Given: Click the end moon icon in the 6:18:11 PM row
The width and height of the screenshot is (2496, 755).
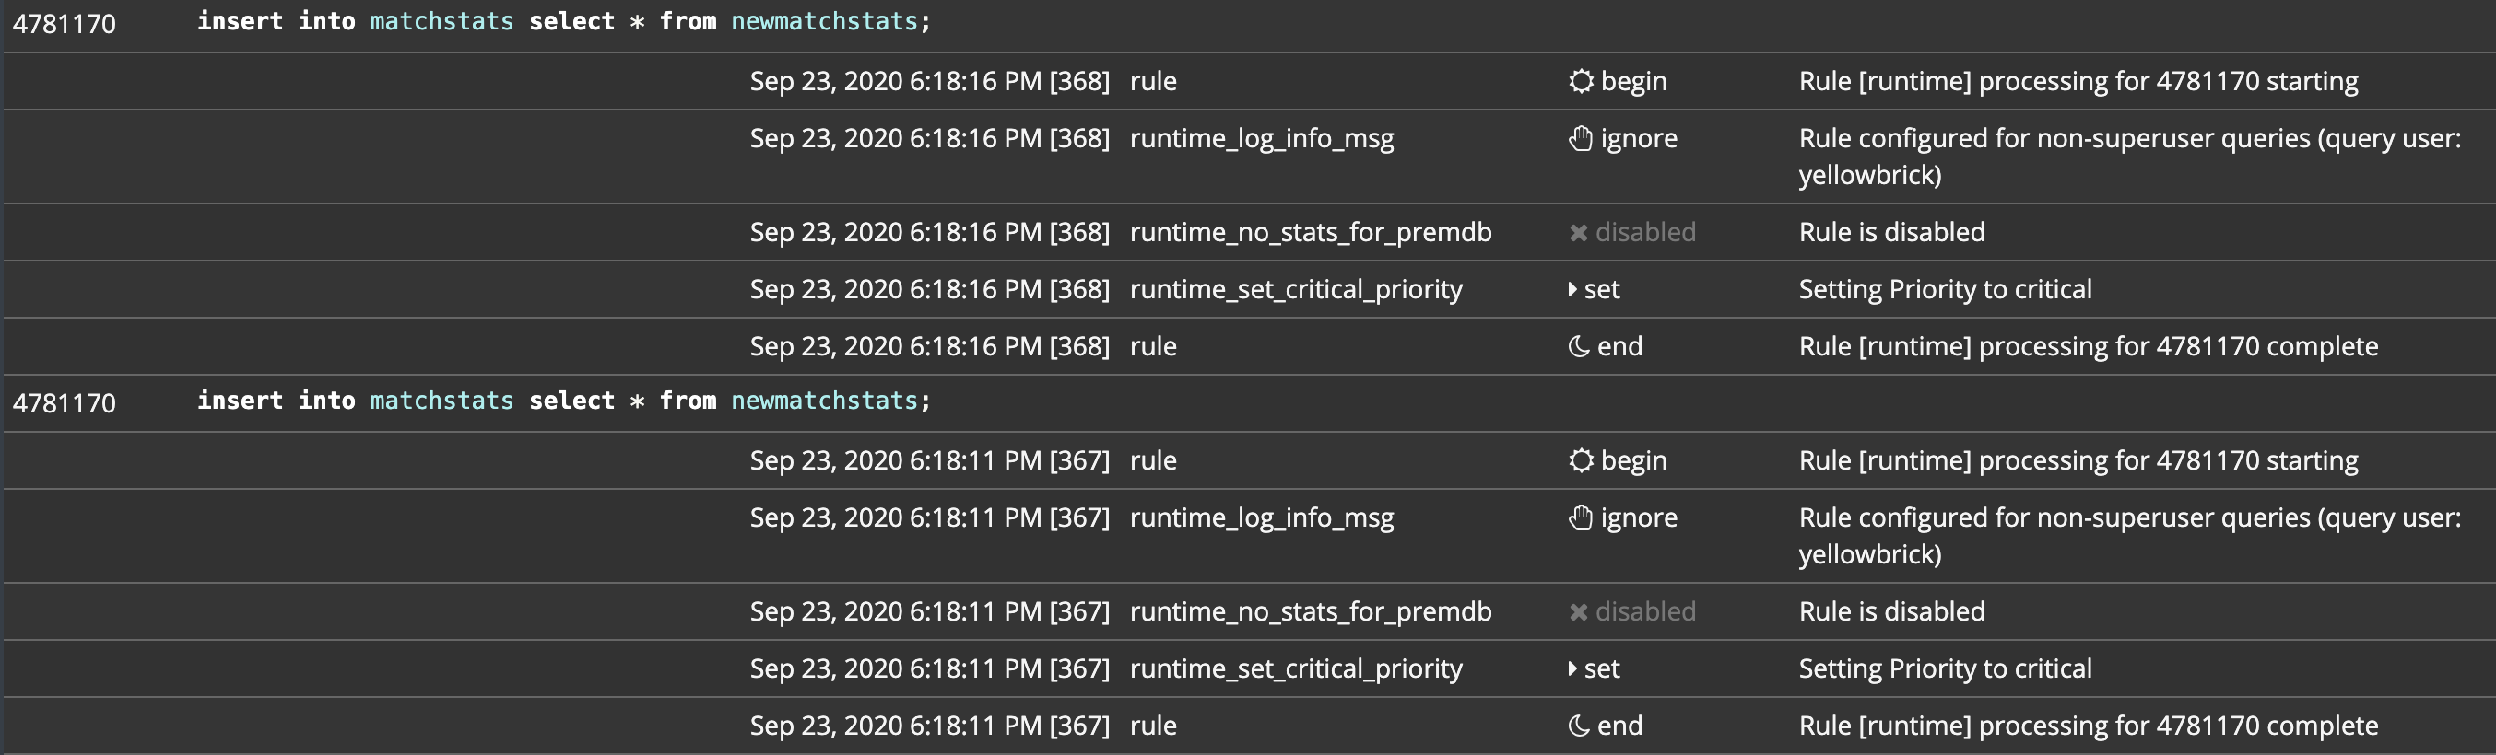Looking at the screenshot, I should click(x=1578, y=726).
